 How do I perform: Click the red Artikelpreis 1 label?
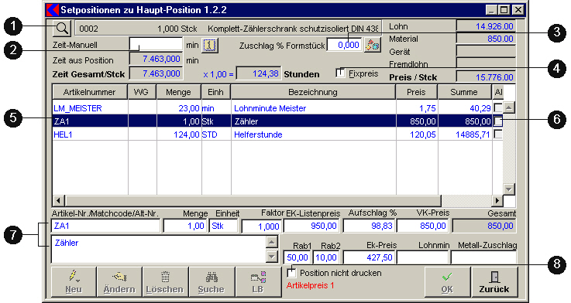310,285
